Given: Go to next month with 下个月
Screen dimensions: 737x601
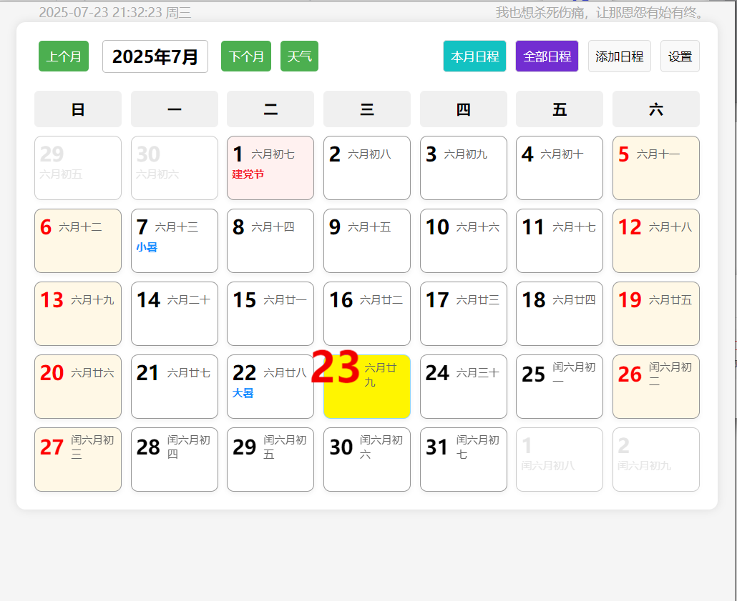Looking at the screenshot, I should [246, 56].
